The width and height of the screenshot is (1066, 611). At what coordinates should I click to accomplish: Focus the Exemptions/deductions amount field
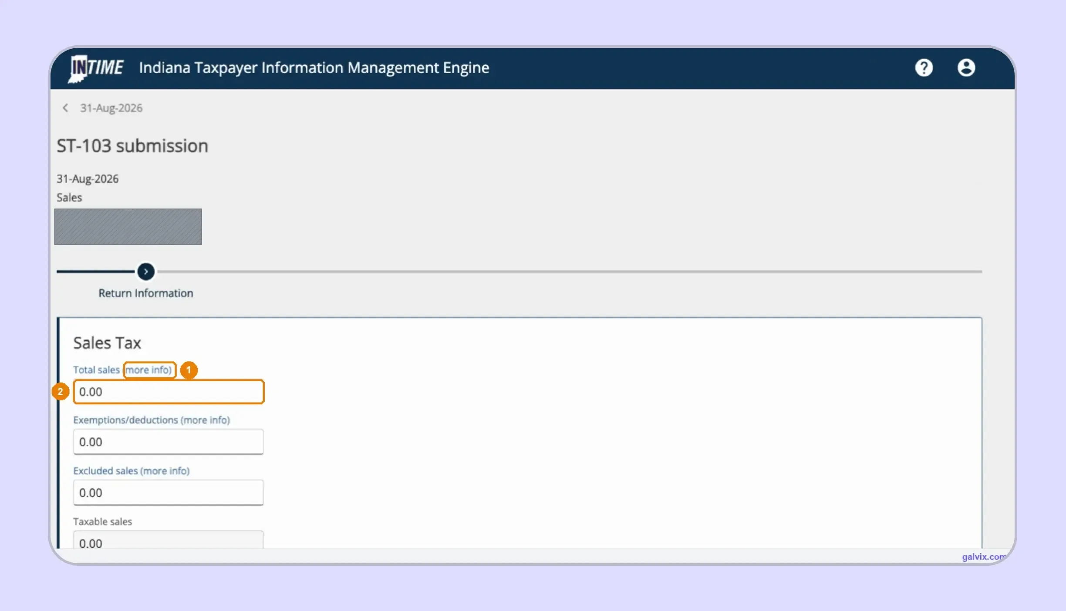[169, 442]
